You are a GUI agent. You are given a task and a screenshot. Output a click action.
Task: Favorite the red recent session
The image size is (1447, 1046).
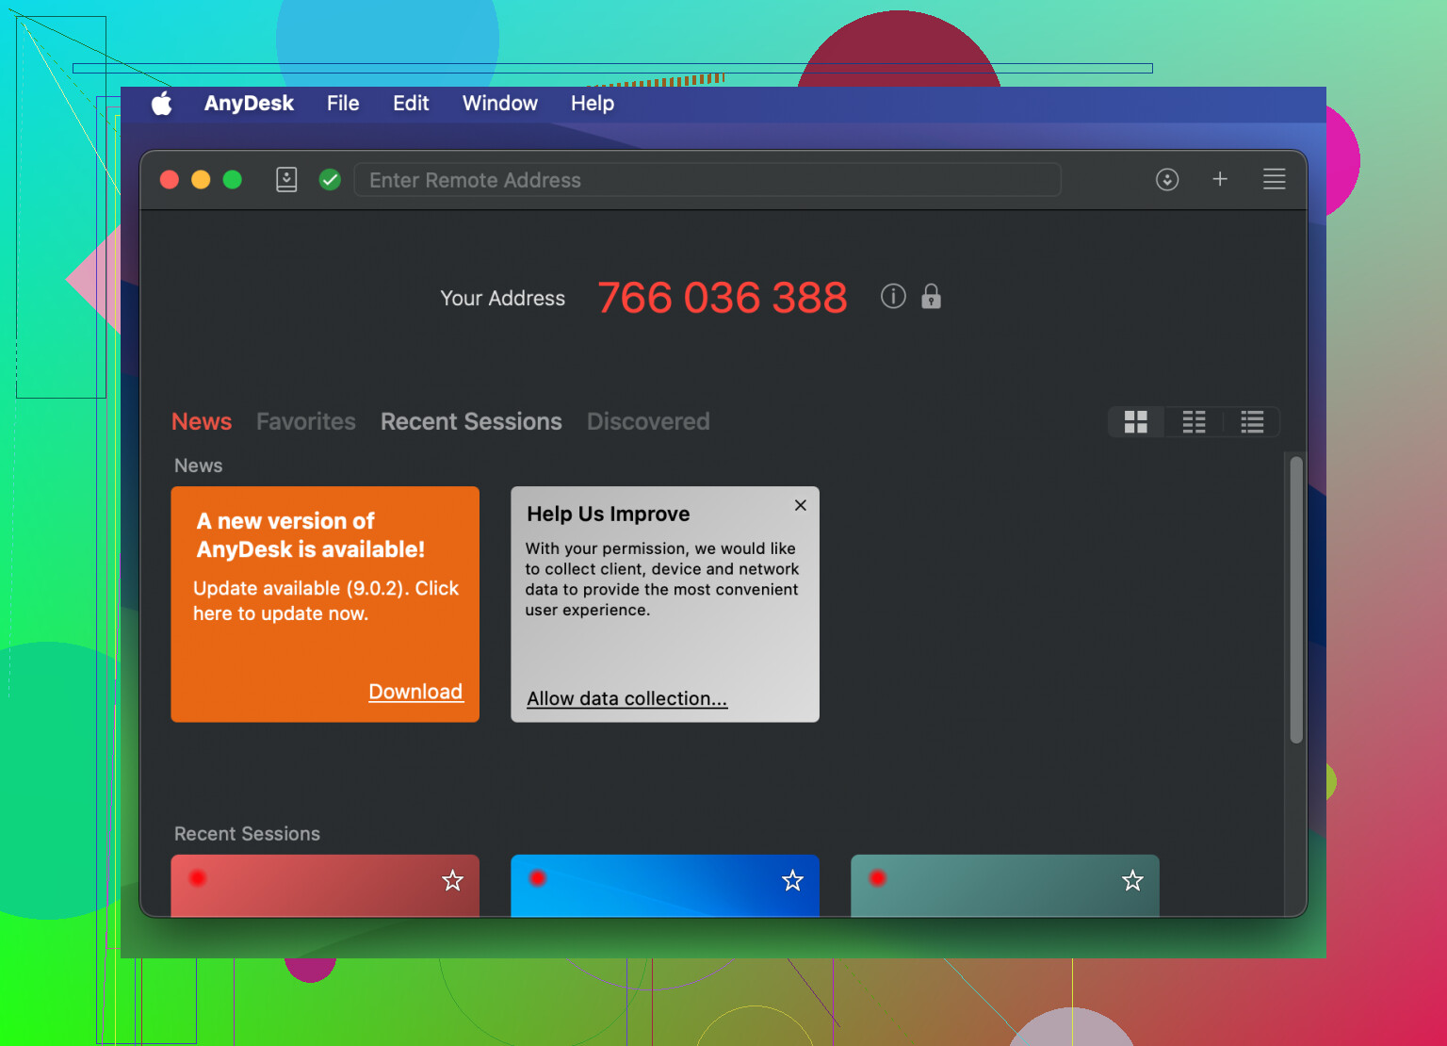tap(453, 880)
